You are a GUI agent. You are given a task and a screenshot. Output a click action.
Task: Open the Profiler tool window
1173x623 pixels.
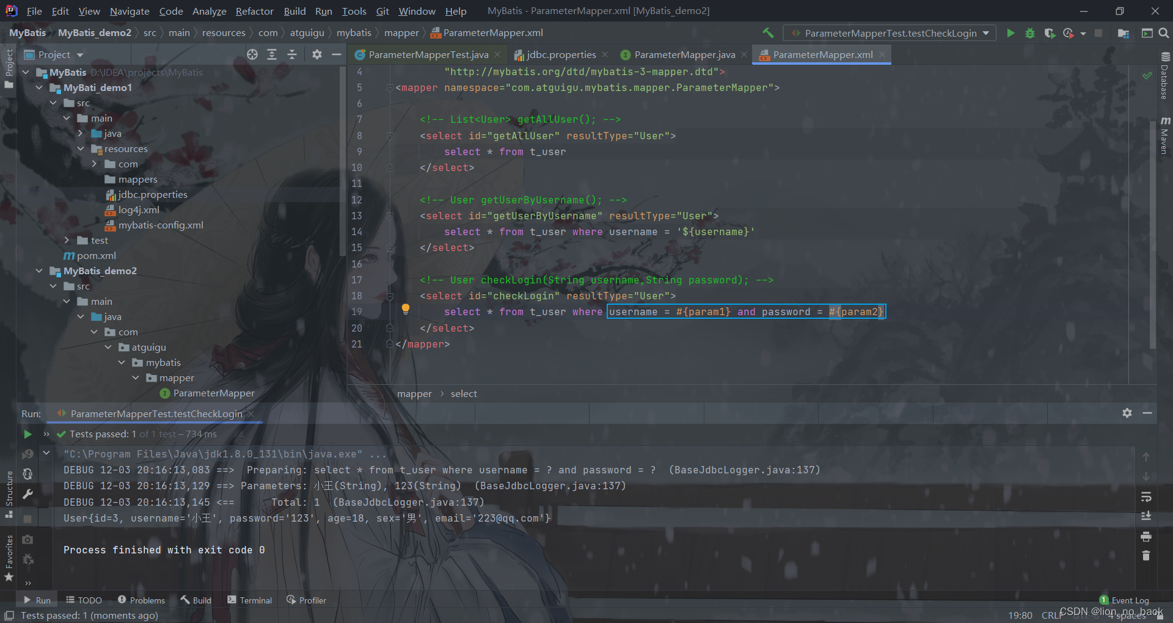coord(306,600)
